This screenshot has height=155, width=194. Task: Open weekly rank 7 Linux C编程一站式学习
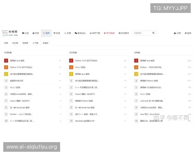[20, 101]
